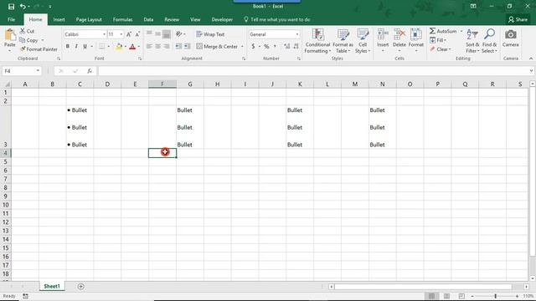536x301 pixels.
Task: Open the Name Box dropdown
Action: tap(38, 71)
